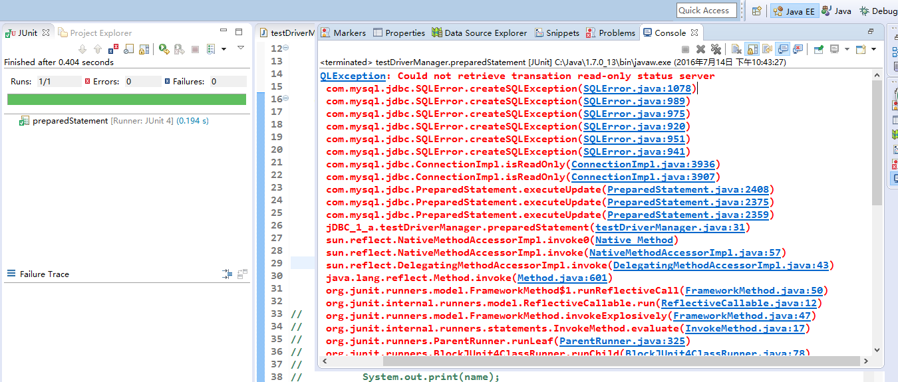Open NativeMethodAccessorImpl.java:57 link
Viewport: 898px width, 382px height.
[685, 252]
